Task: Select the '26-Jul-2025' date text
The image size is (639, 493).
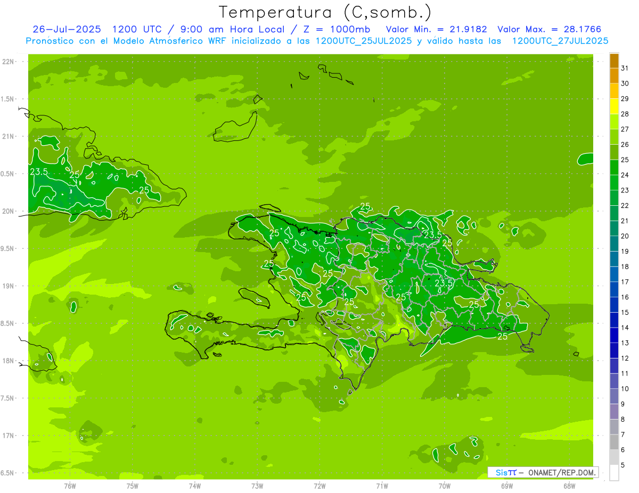Action: (68, 29)
